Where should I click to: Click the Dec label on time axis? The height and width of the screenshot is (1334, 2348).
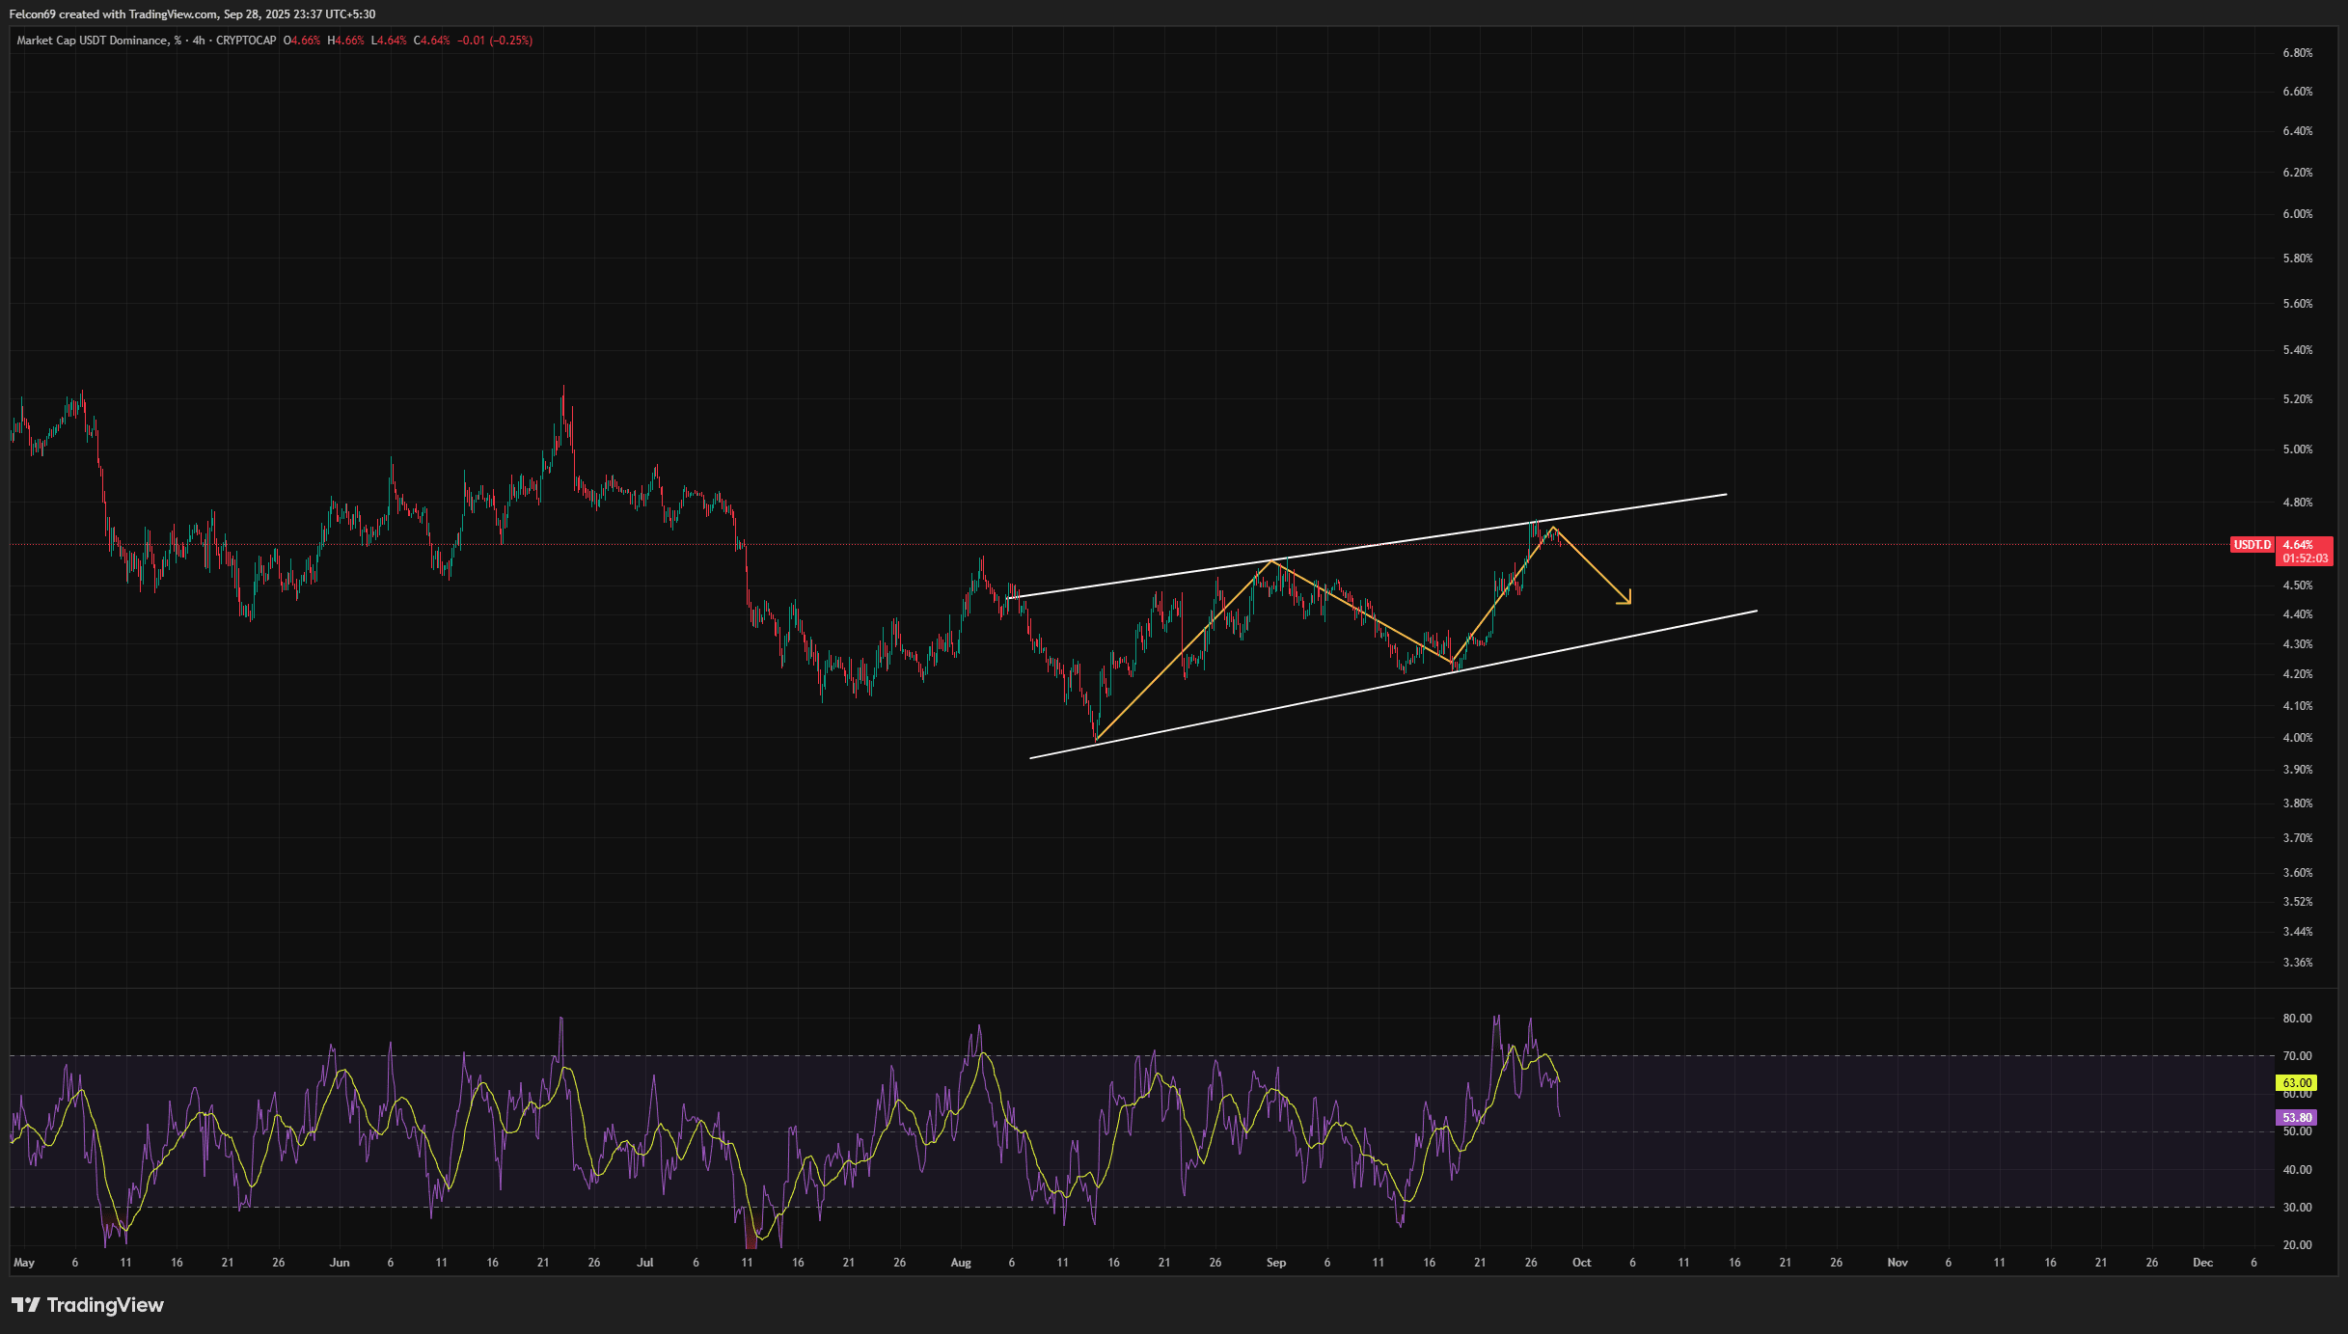2202,1263
